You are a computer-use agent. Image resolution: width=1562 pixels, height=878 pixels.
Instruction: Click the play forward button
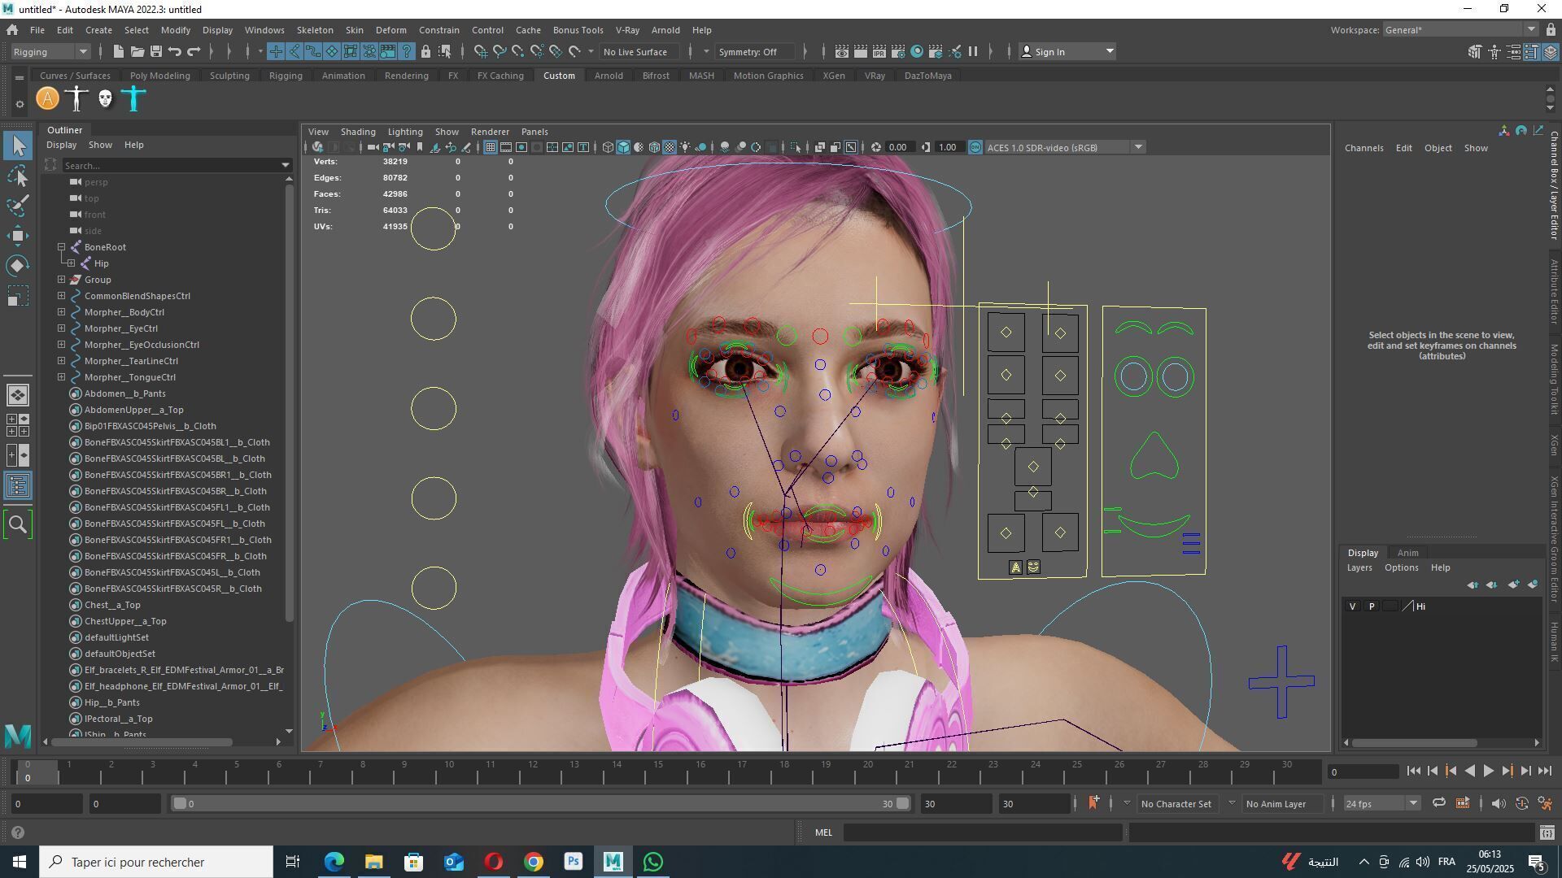coord(1488,772)
